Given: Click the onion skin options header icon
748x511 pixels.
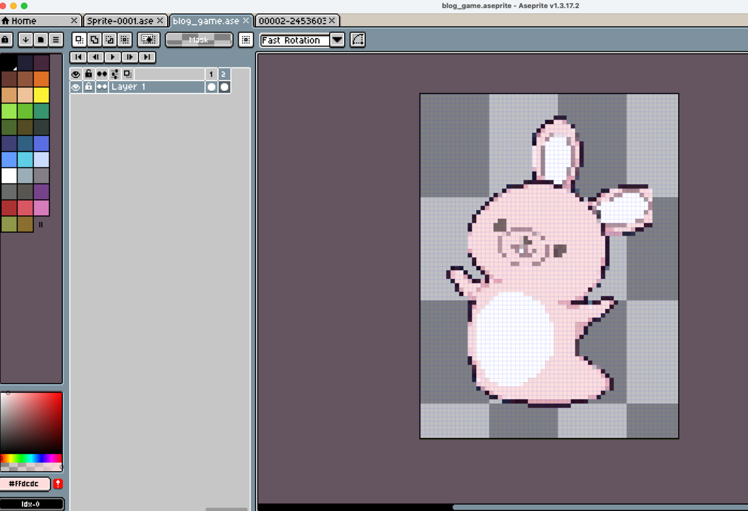Looking at the screenshot, I should pos(115,74).
